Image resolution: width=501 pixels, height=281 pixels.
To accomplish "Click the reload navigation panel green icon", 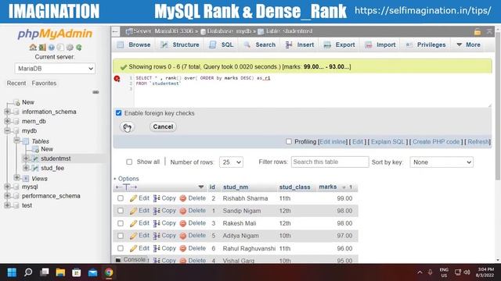I will tap(79, 48).
